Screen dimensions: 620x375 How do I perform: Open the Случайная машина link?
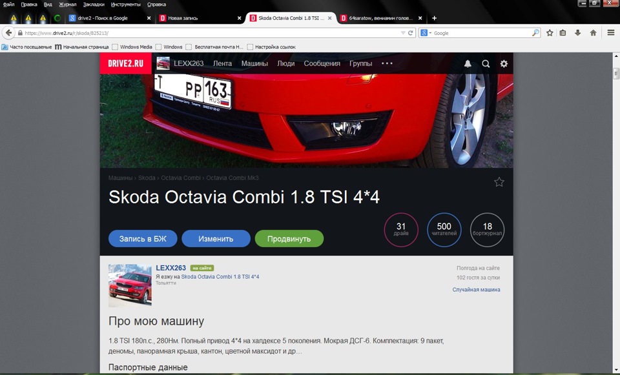476,289
